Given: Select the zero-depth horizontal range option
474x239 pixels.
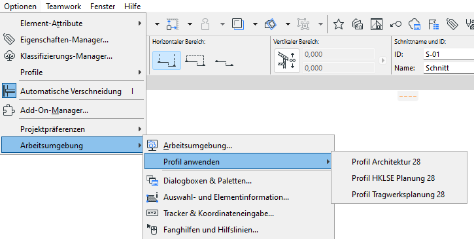Looking at the screenshot, I should click(x=224, y=63).
